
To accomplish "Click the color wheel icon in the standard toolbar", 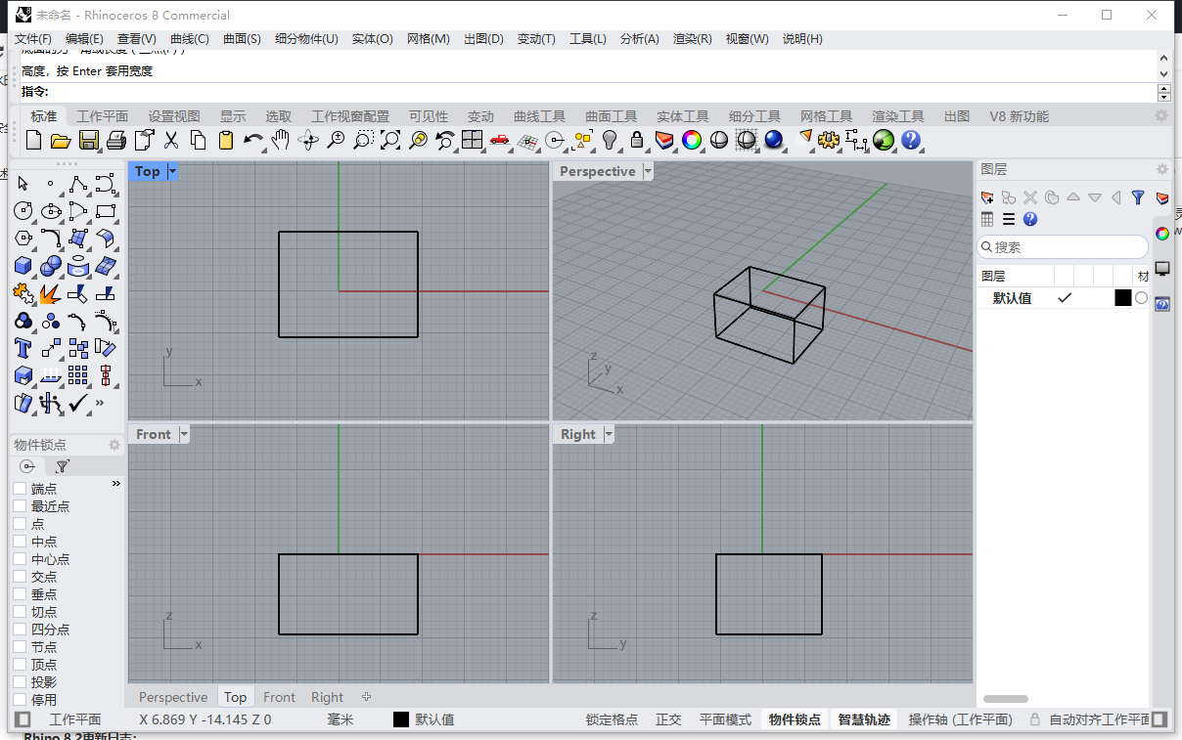I will pyautogui.click(x=692, y=140).
